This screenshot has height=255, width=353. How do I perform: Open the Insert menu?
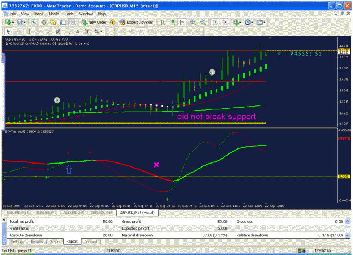39,14
